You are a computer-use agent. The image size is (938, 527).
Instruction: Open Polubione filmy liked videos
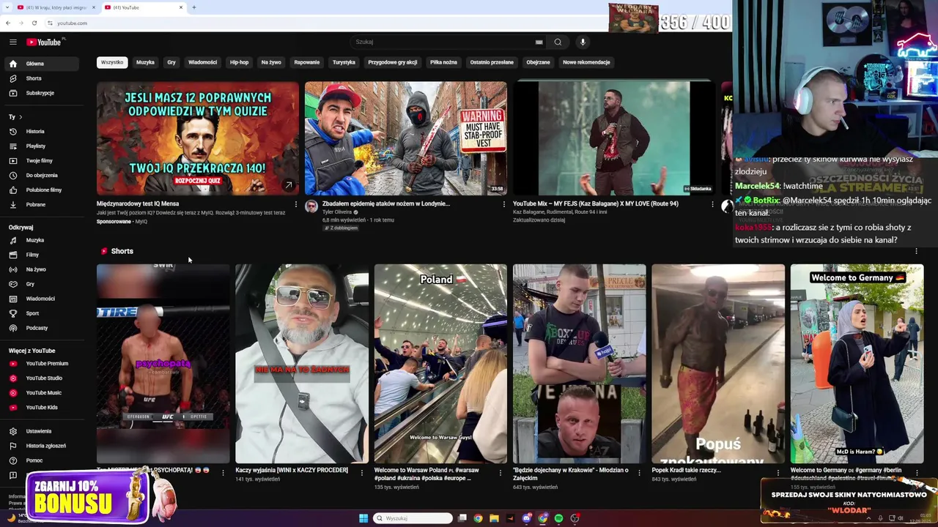coord(41,190)
